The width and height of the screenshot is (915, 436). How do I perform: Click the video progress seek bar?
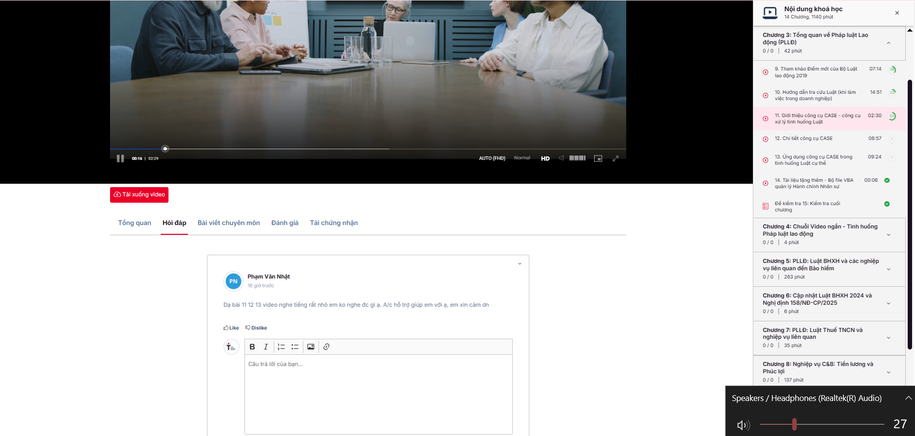point(368,149)
